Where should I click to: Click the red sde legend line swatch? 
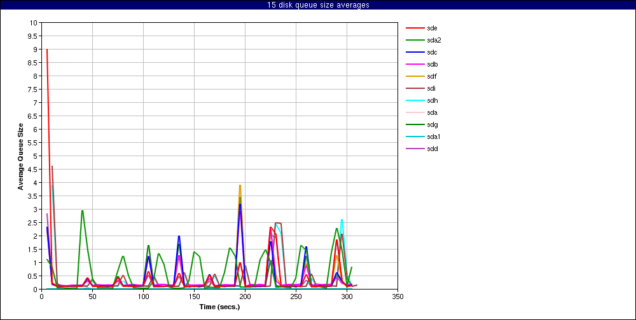[414, 28]
